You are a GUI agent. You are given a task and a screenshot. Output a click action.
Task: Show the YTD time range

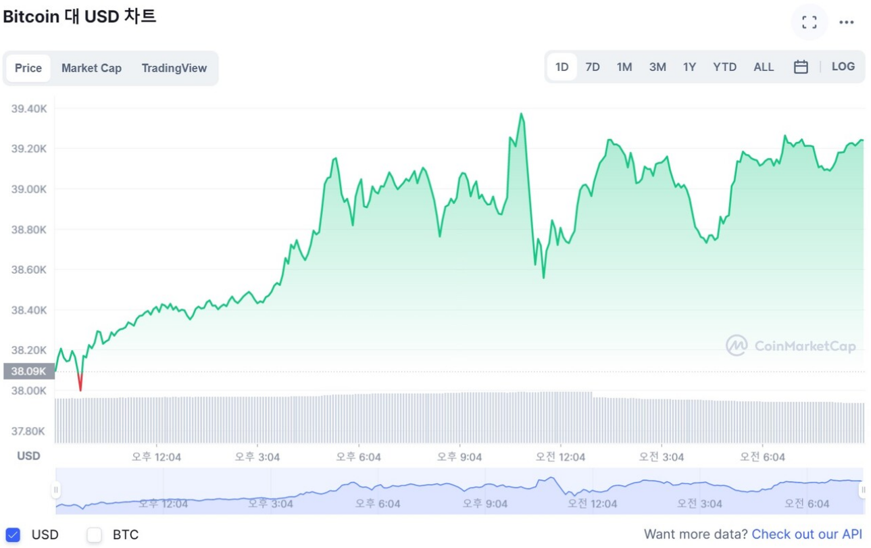tap(724, 67)
